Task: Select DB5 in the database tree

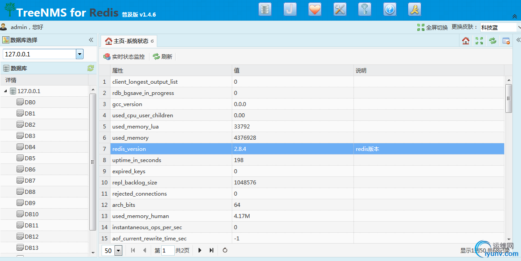Action: point(30,158)
